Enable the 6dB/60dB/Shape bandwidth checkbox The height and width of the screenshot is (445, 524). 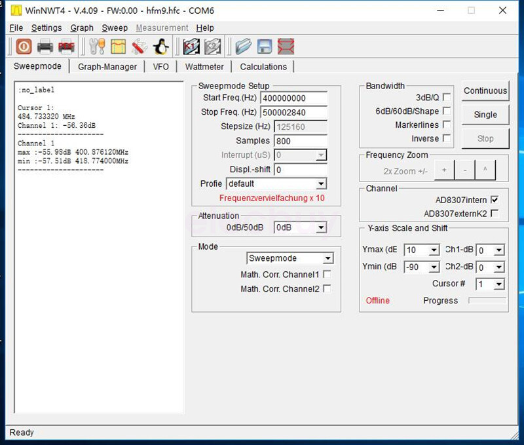(445, 111)
